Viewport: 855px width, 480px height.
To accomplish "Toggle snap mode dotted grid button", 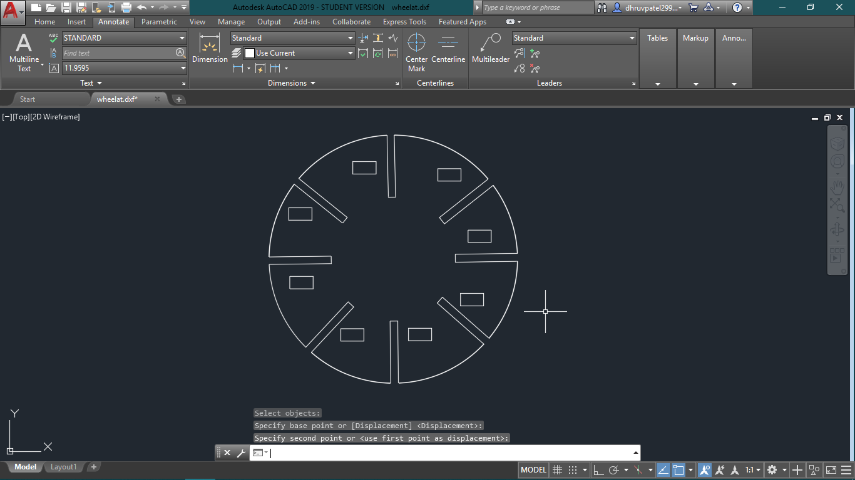I will click(572, 470).
